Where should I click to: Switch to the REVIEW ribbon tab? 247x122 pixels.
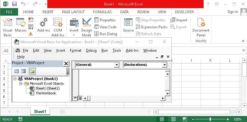143,12
